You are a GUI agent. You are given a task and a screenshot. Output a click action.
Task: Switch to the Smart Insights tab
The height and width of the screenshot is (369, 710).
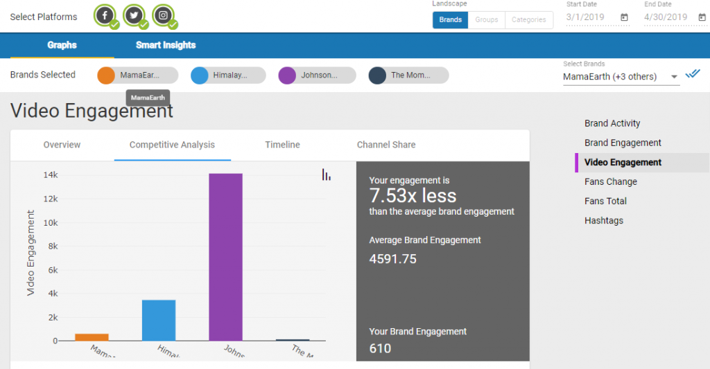click(166, 45)
